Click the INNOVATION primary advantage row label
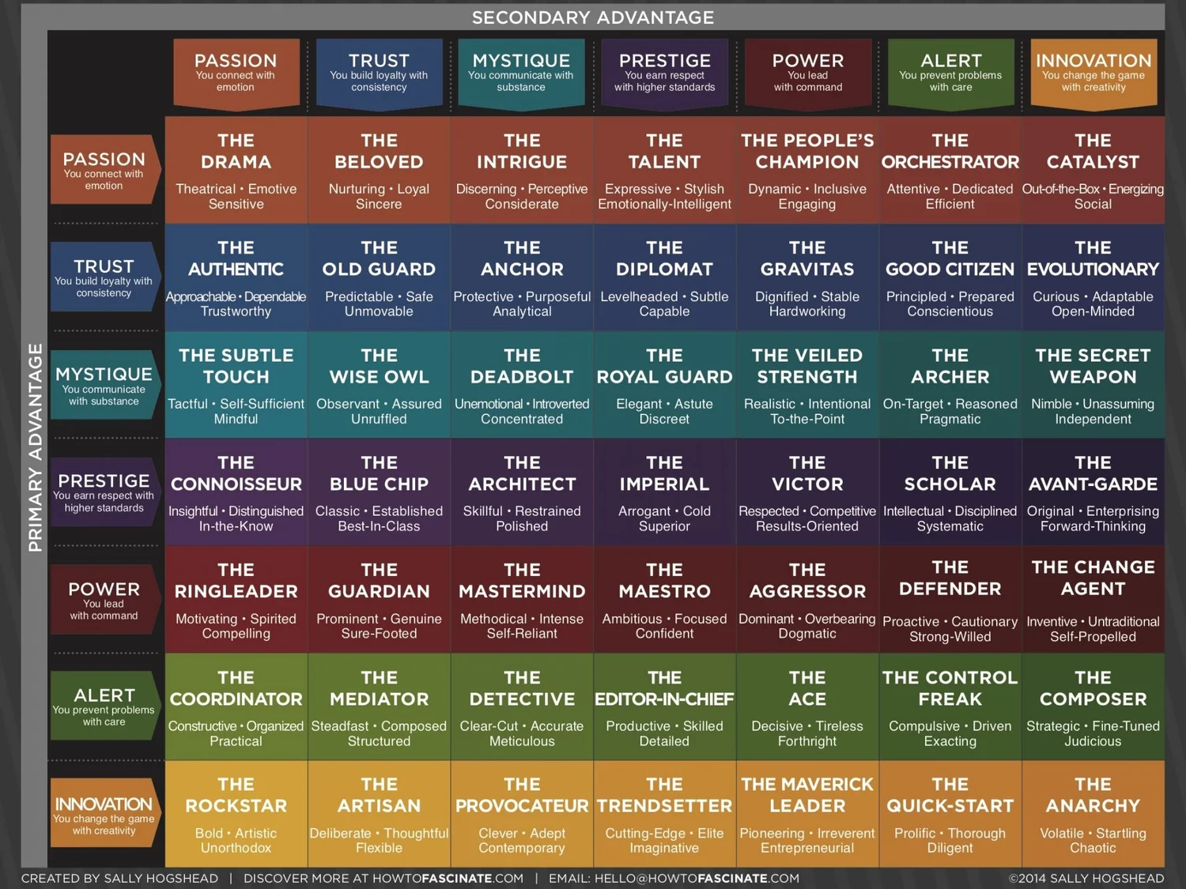Viewport: 1186px width, 889px height. pos(103,812)
